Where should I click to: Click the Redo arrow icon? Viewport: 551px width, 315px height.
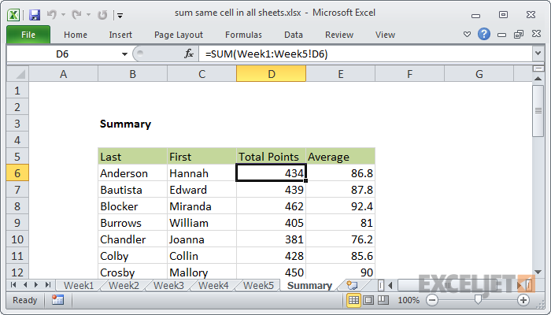(76, 15)
